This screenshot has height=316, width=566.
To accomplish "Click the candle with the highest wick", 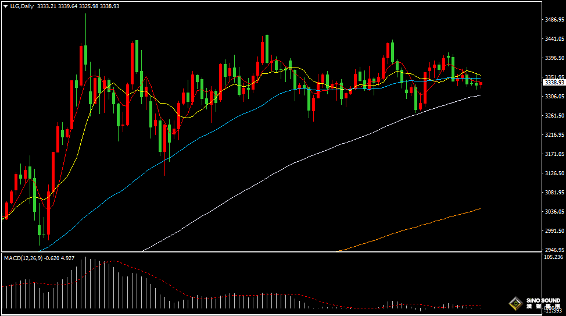I will (85, 42).
